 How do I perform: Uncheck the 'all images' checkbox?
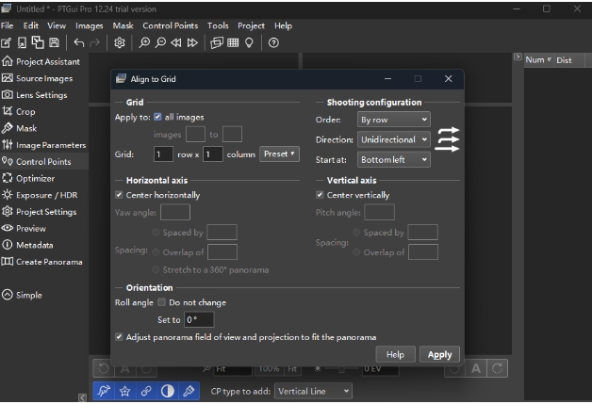(x=157, y=118)
